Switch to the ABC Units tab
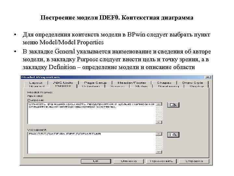Screen dimensions: 234x176 63,83
